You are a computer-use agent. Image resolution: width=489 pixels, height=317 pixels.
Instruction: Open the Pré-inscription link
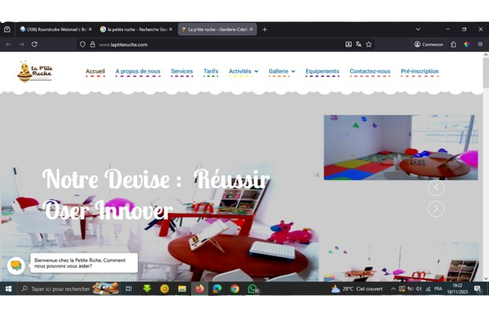click(420, 72)
